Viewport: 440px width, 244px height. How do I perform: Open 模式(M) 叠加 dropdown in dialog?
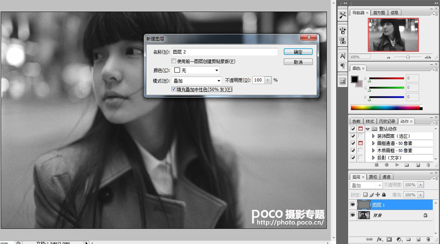point(197,81)
